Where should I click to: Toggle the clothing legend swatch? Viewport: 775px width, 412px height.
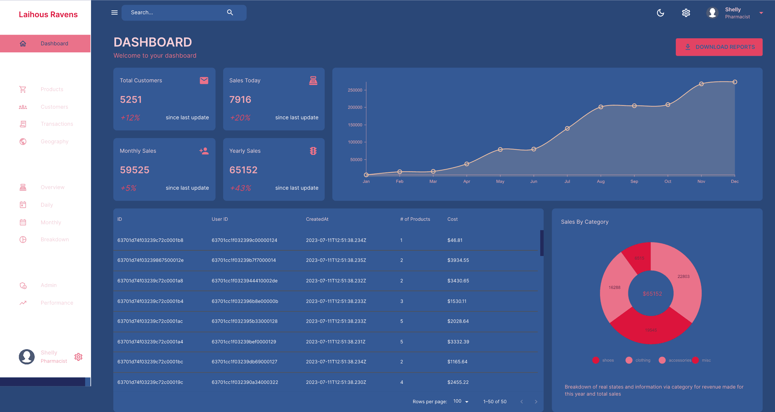(629, 360)
